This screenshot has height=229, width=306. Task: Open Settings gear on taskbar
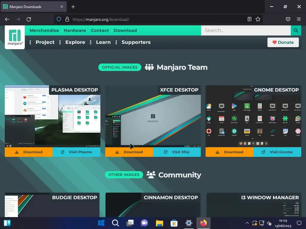tap(189, 223)
